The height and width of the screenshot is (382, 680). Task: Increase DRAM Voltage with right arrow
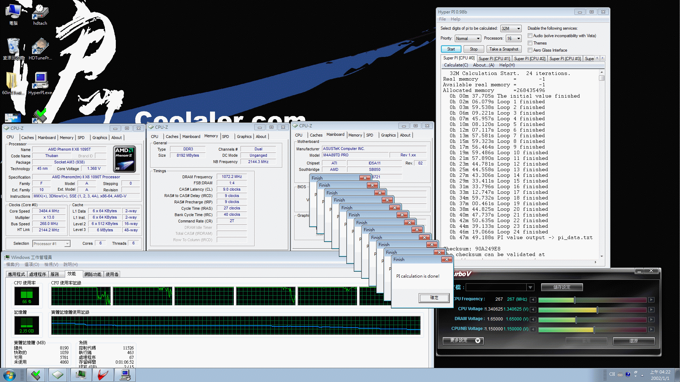[651, 319]
